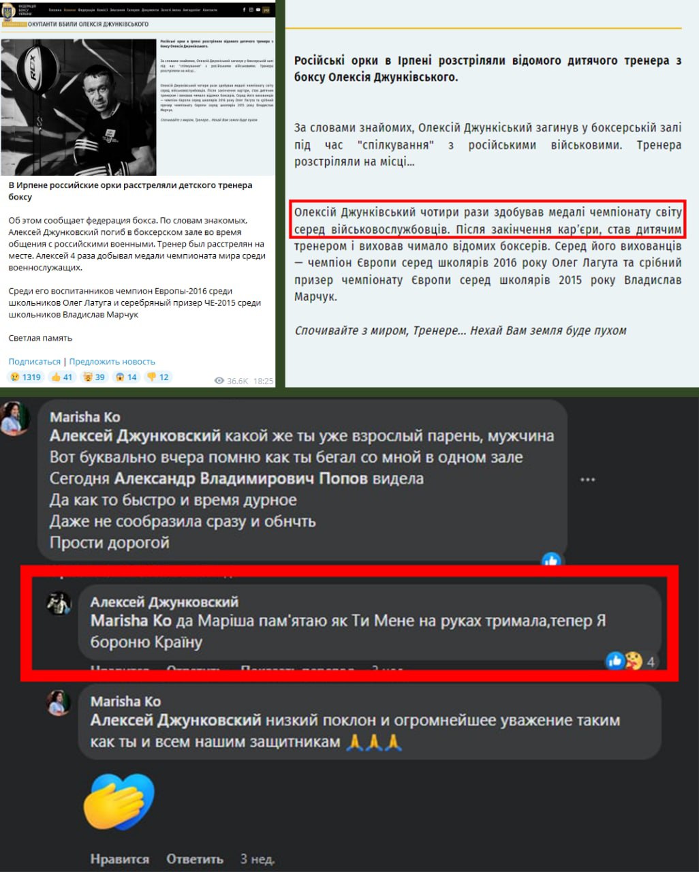Screen dimensions: 699x872
Task: Open the Facebook icon in site header
Action: 244,10
